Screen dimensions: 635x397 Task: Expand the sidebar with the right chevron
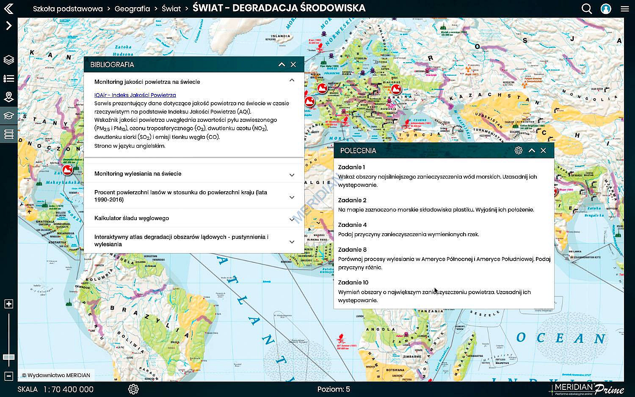(8, 26)
